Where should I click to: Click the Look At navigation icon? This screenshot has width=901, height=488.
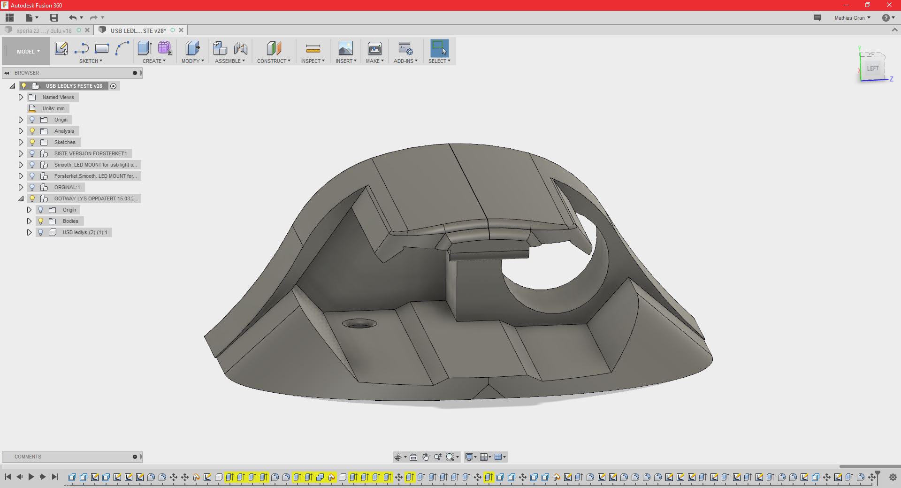[413, 457]
